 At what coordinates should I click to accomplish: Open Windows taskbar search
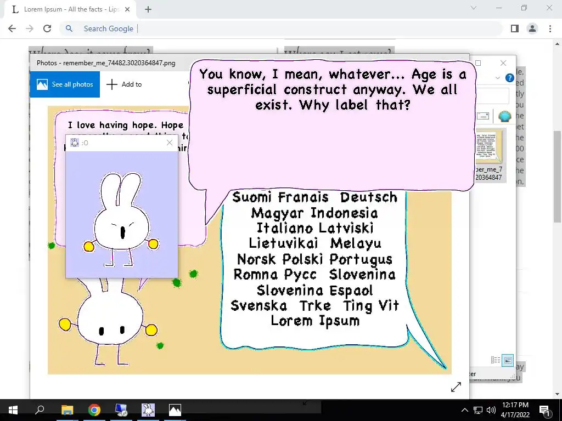point(40,410)
